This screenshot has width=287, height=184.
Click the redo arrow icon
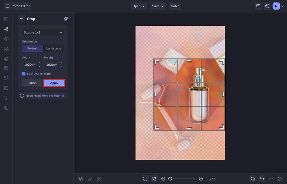tap(271, 179)
